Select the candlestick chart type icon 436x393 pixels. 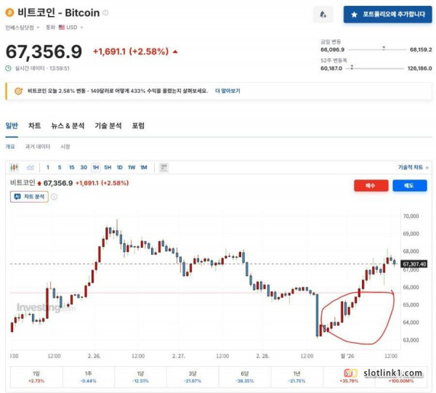14,168
